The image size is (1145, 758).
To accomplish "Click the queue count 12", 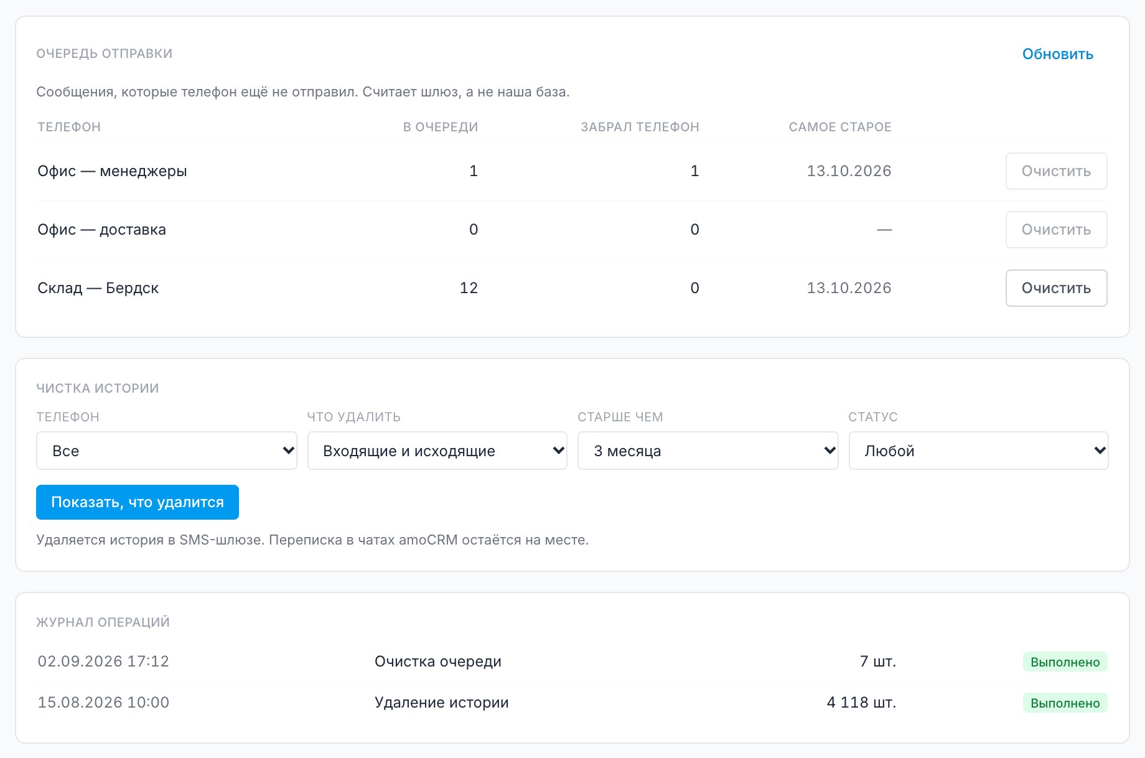I will [x=469, y=288].
